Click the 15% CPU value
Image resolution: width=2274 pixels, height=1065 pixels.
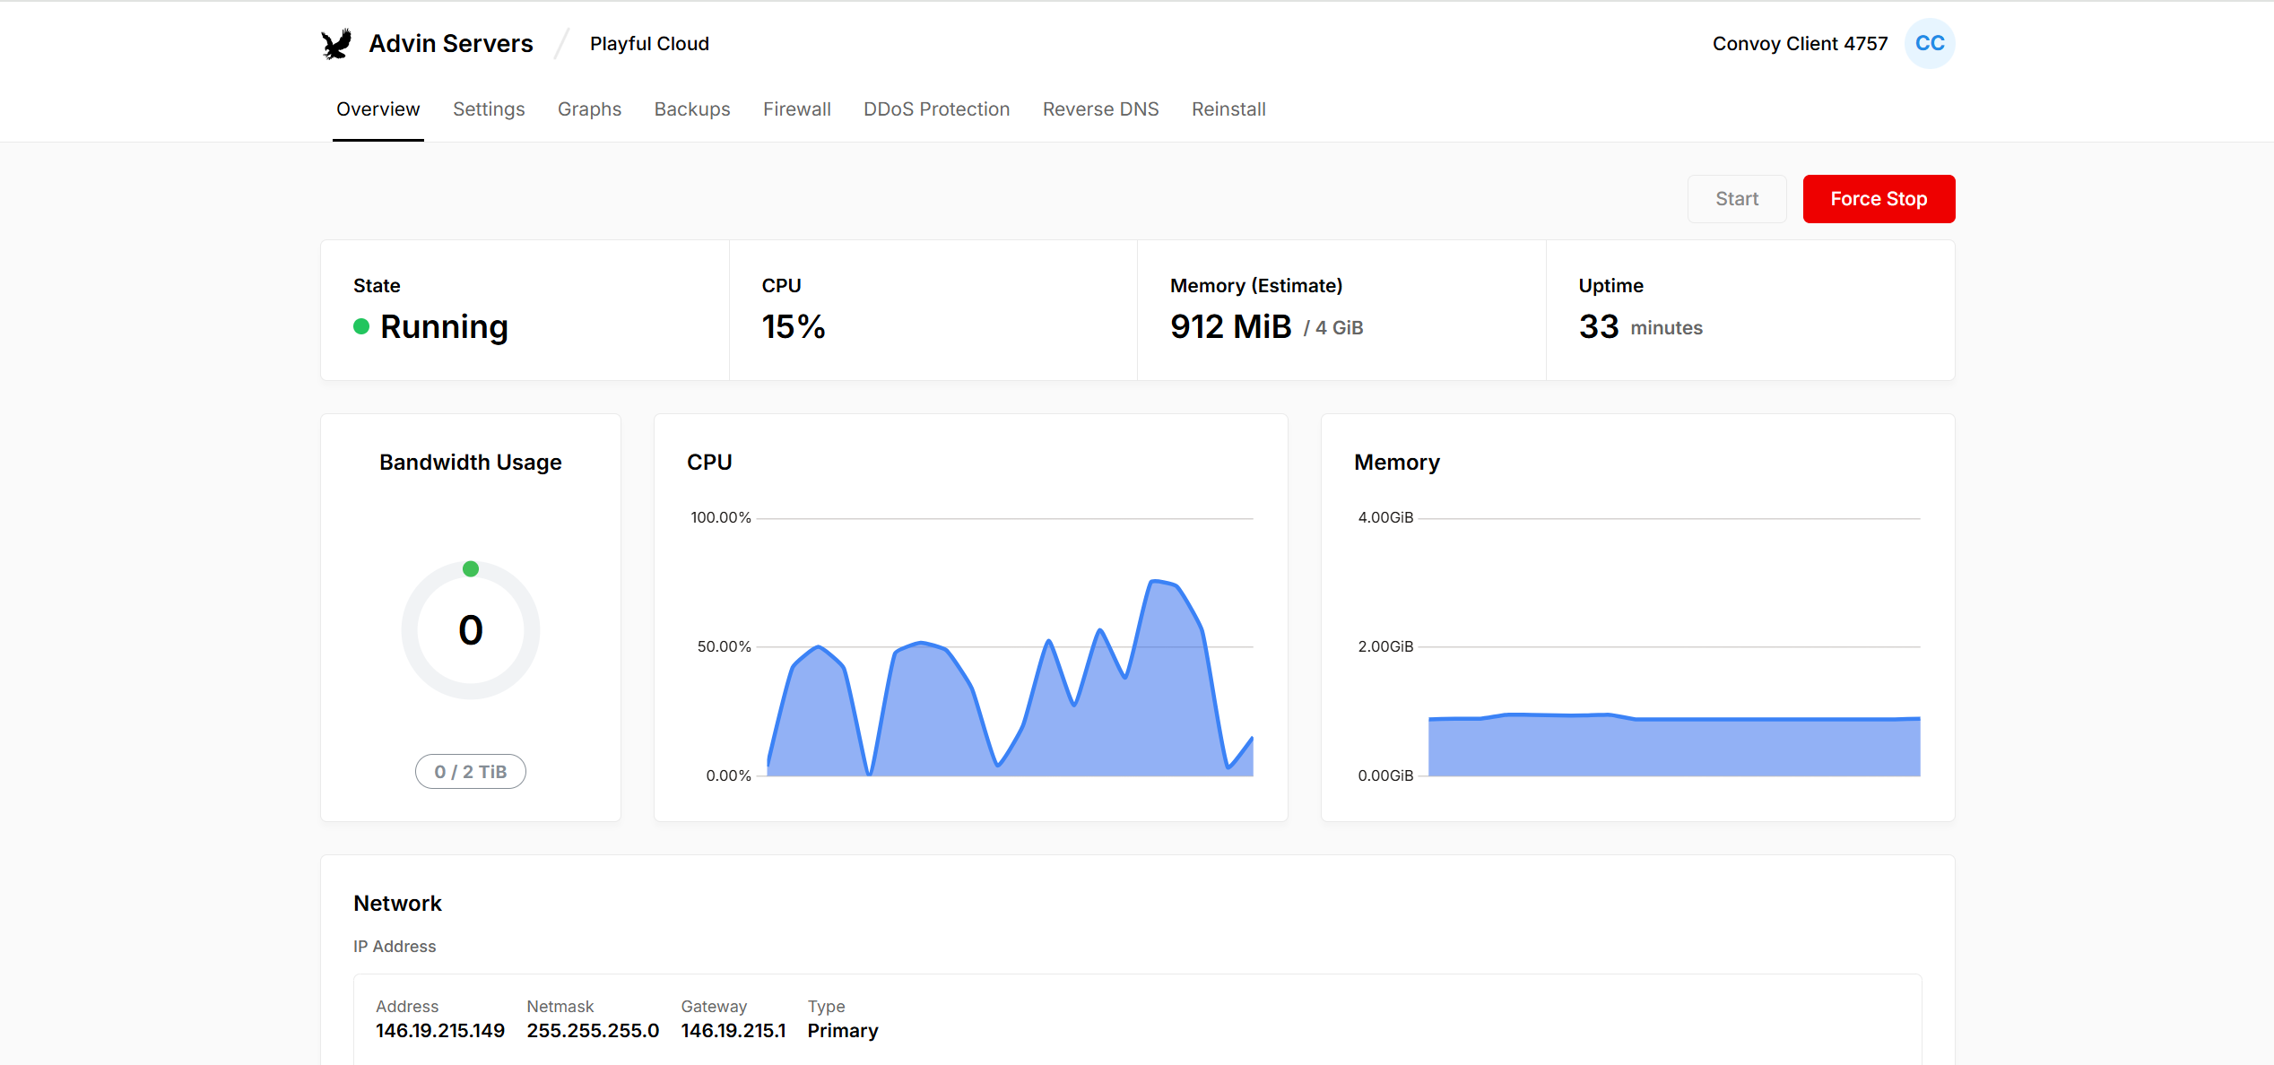[x=794, y=326]
